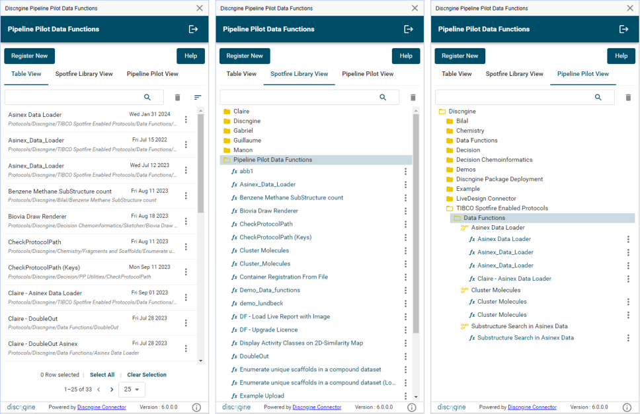Open the options menu for abb1 in Spotfire Library
Screen dimensions: 640x414
click(405, 172)
